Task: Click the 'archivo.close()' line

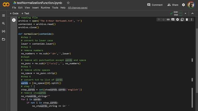Action: pyautogui.click(x=29, y=27)
